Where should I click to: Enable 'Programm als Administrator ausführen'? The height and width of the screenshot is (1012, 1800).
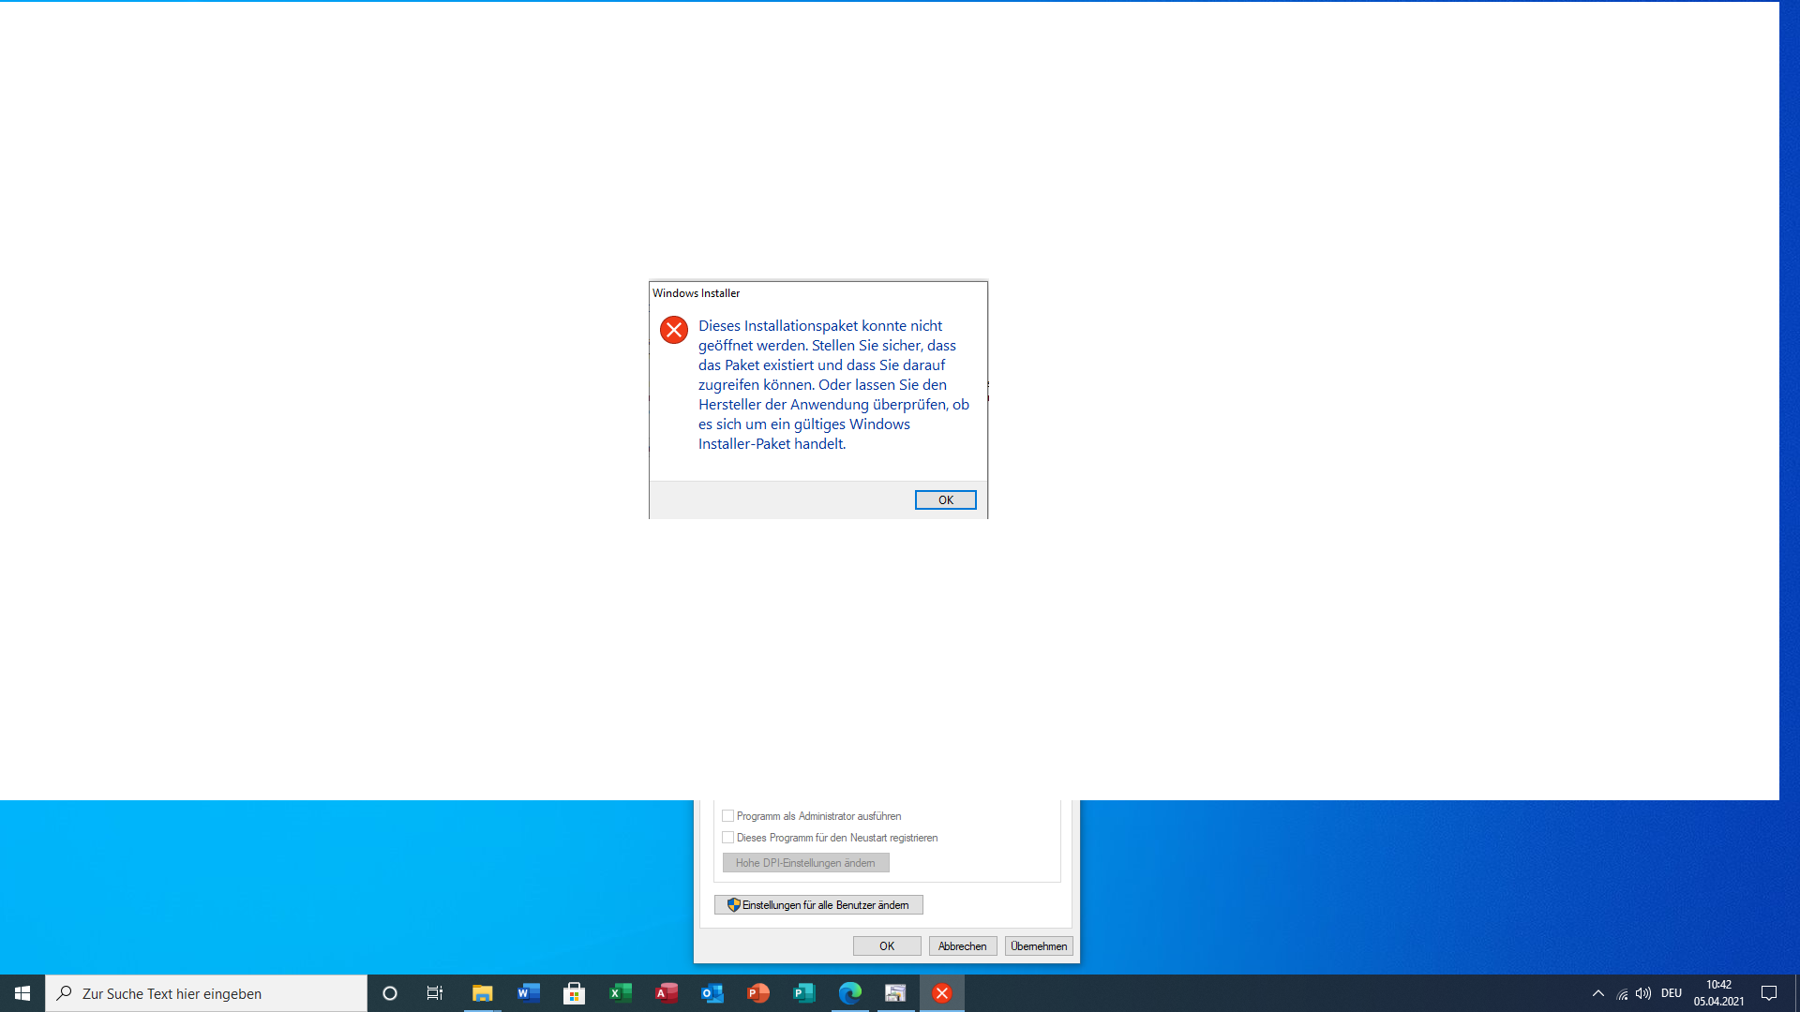[x=728, y=815]
